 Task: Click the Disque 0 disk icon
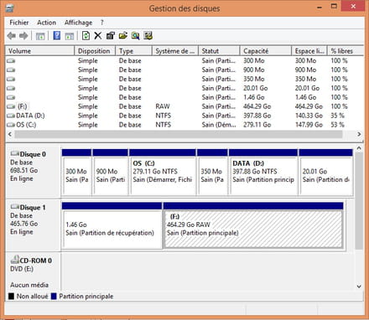click(x=14, y=153)
